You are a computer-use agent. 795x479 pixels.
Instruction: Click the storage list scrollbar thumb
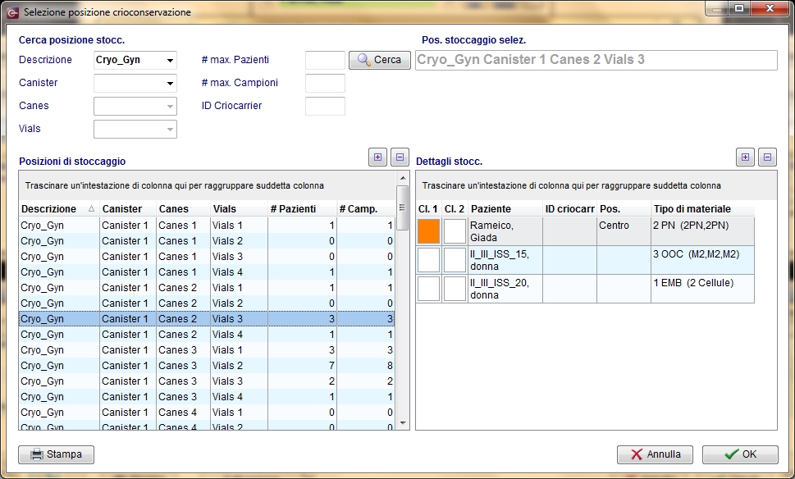(403, 208)
